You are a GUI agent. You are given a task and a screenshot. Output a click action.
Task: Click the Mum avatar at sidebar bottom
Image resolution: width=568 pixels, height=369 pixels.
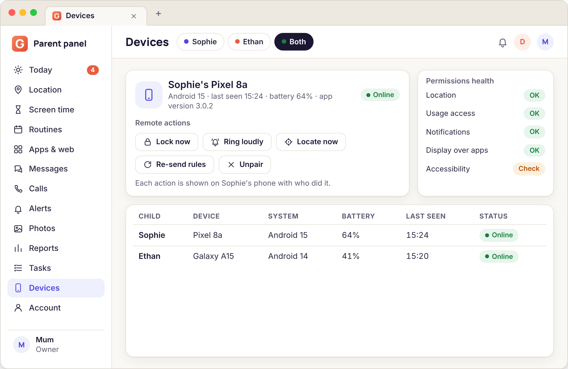click(x=22, y=345)
